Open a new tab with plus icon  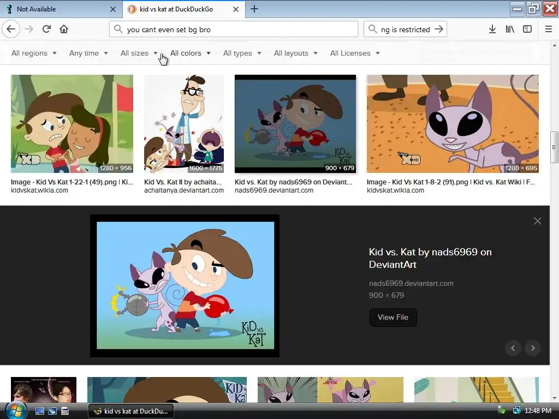click(254, 9)
